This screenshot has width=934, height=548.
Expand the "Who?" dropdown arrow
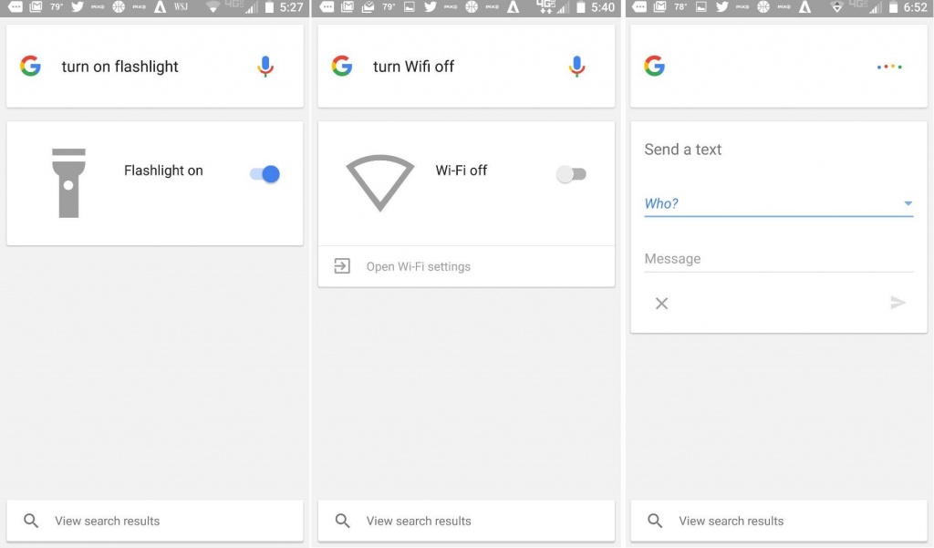tap(908, 203)
